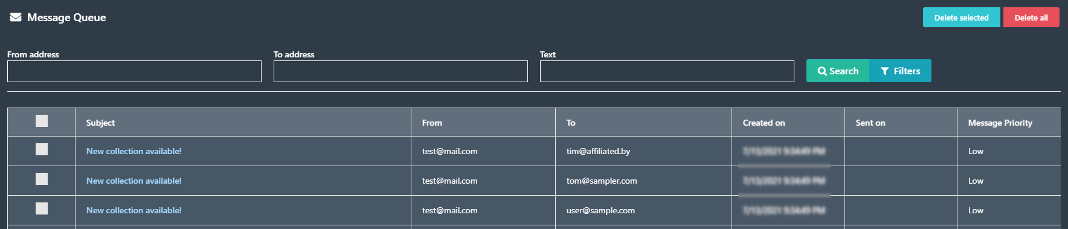The height and width of the screenshot is (229, 1068).
Task: Sort by Created on column header
Action: 764,123
